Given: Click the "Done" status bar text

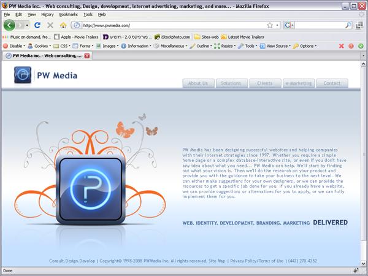Looking at the screenshot, I should tap(8, 271).
